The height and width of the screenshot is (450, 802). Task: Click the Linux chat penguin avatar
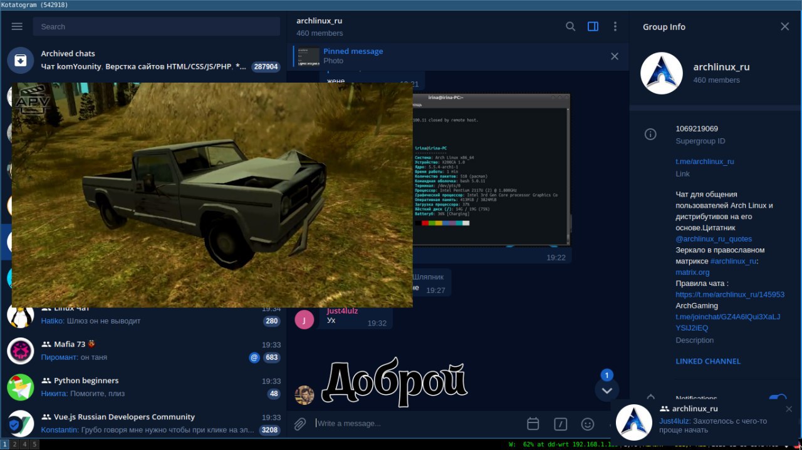(20, 315)
